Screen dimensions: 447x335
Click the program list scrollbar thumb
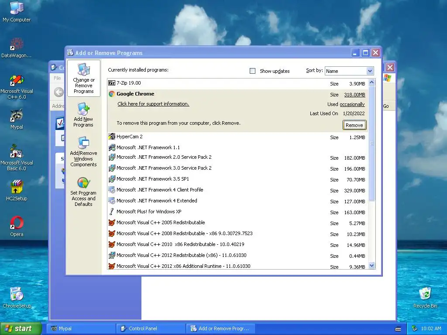[371, 144]
